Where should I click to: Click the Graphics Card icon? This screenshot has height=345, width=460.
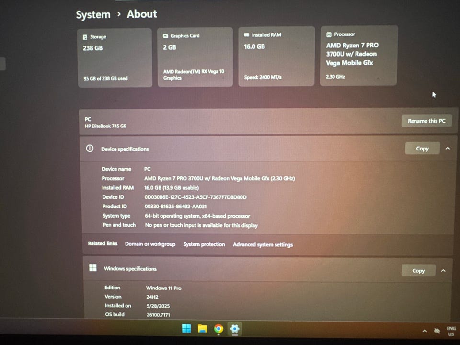tap(165, 36)
